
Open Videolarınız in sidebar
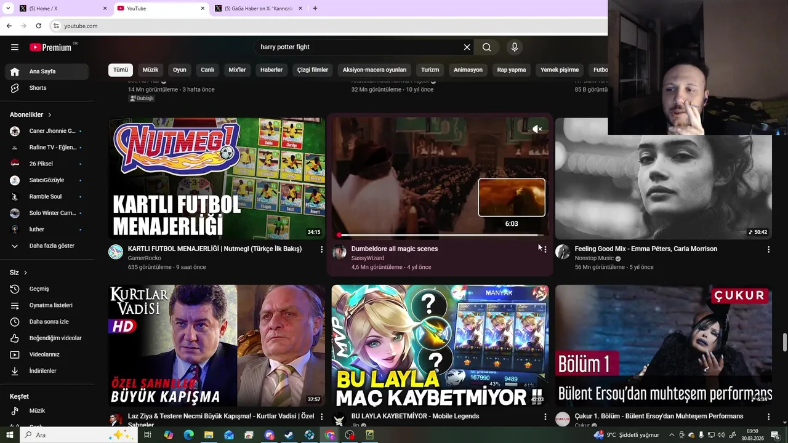(x=47, y=354)
